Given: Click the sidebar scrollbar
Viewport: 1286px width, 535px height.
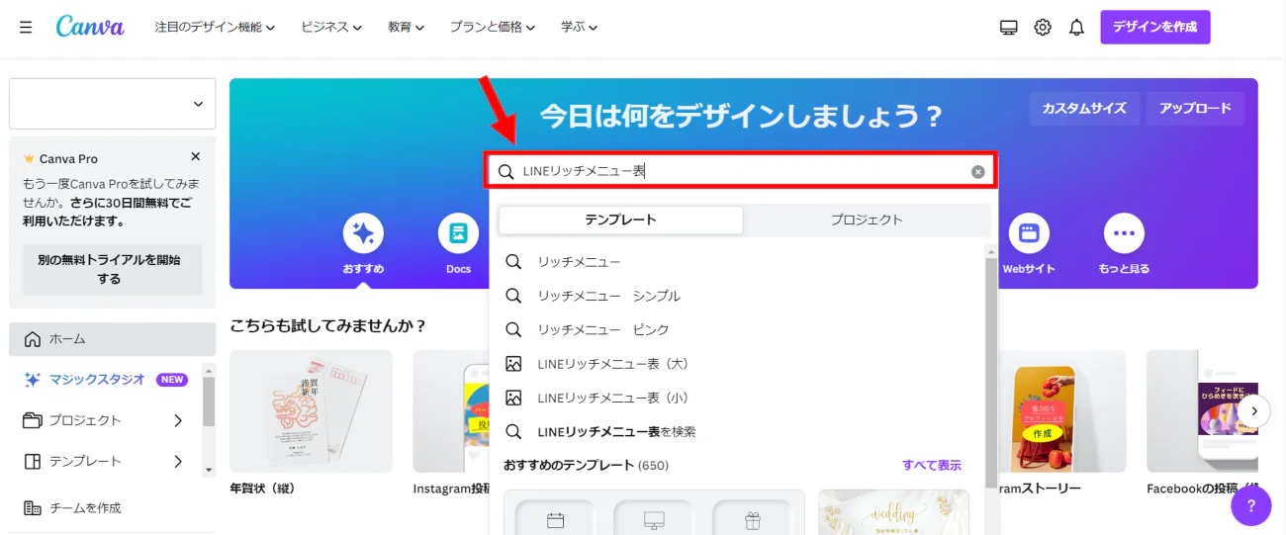Looking at the screenshot, I should click(x=209, y=401).
